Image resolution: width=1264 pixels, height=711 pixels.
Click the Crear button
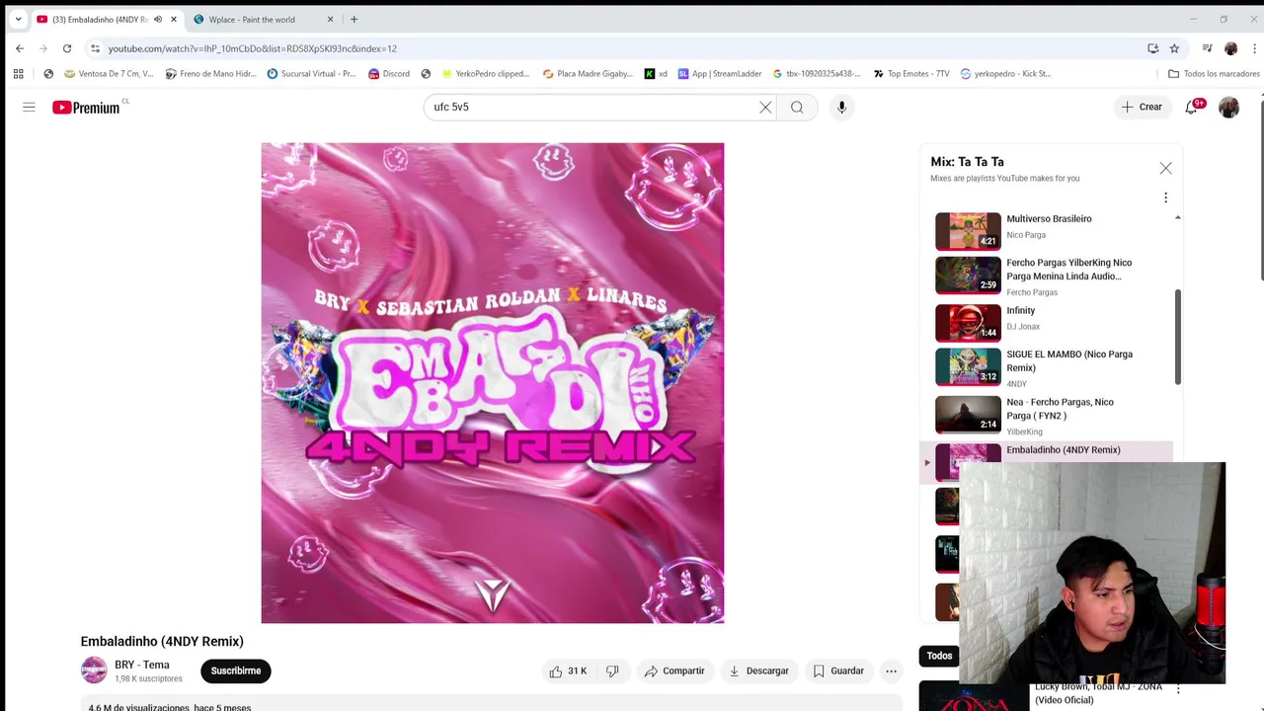tap(1142, 107)
